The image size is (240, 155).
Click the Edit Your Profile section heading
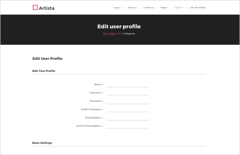[x=44, y=71]
